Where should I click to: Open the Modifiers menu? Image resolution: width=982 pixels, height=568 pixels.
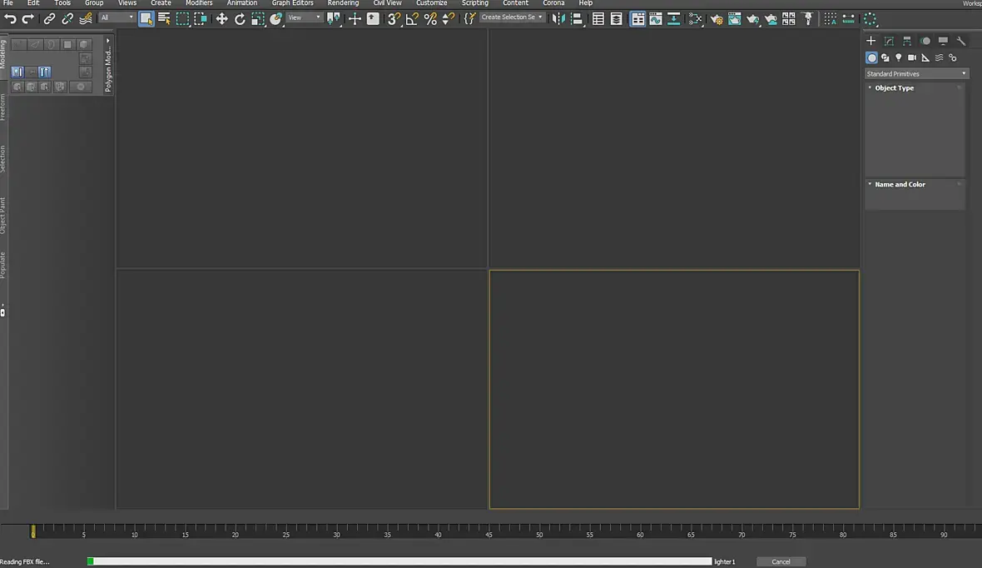click(x=199, y=3)
